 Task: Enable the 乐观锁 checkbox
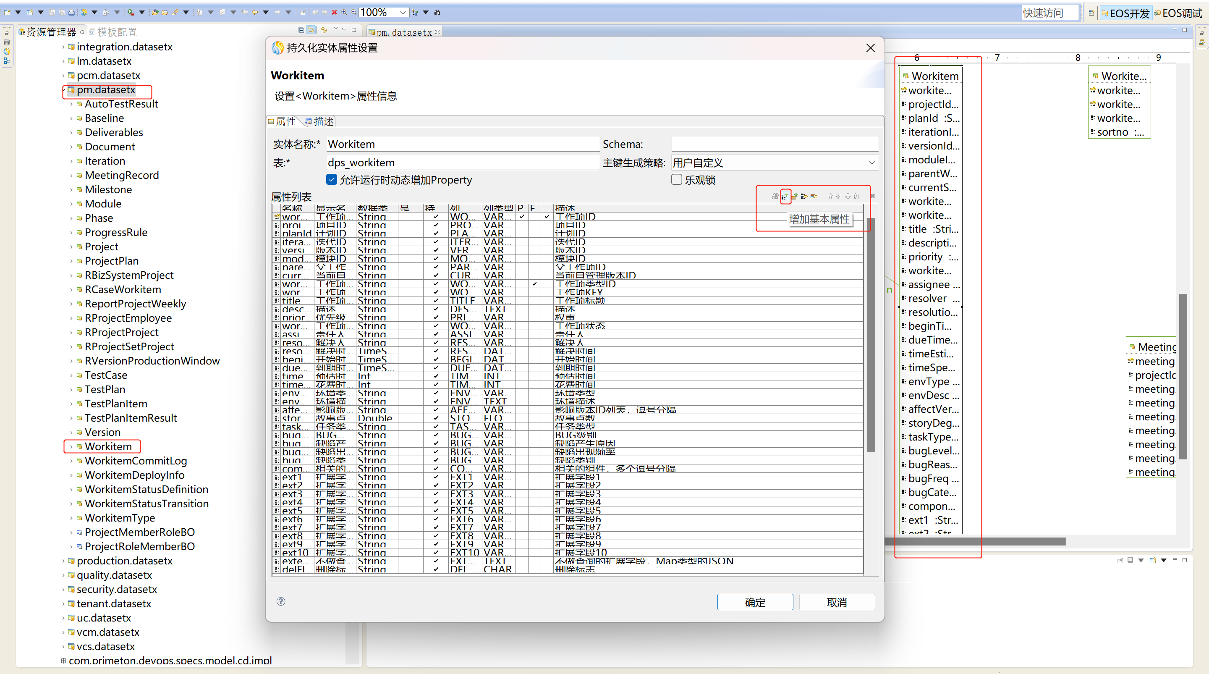pyautogui.click(x=676, y=180)
